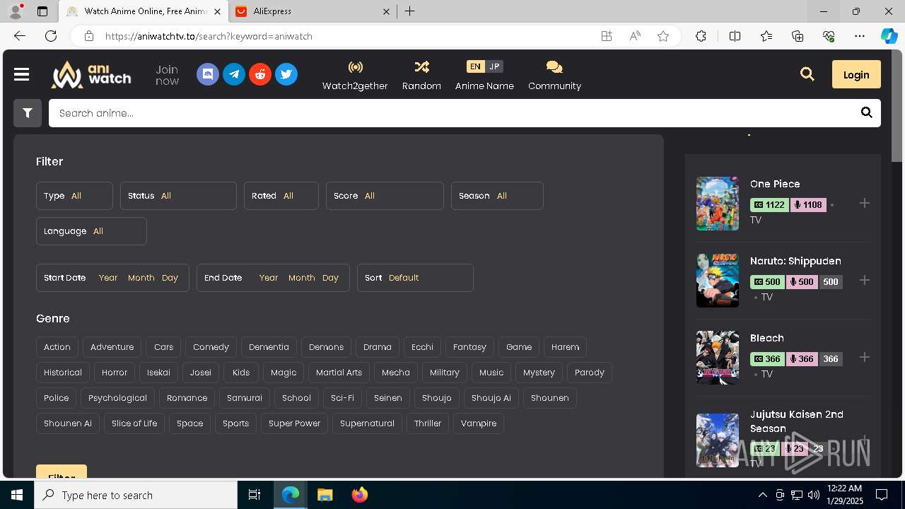Viewport: 905px width, 509px height.
Task: Switch anime name language to EN
Action: click(x=475, y=66)
